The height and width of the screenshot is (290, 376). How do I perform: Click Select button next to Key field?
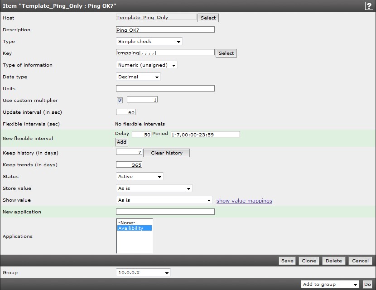(226, 53)
